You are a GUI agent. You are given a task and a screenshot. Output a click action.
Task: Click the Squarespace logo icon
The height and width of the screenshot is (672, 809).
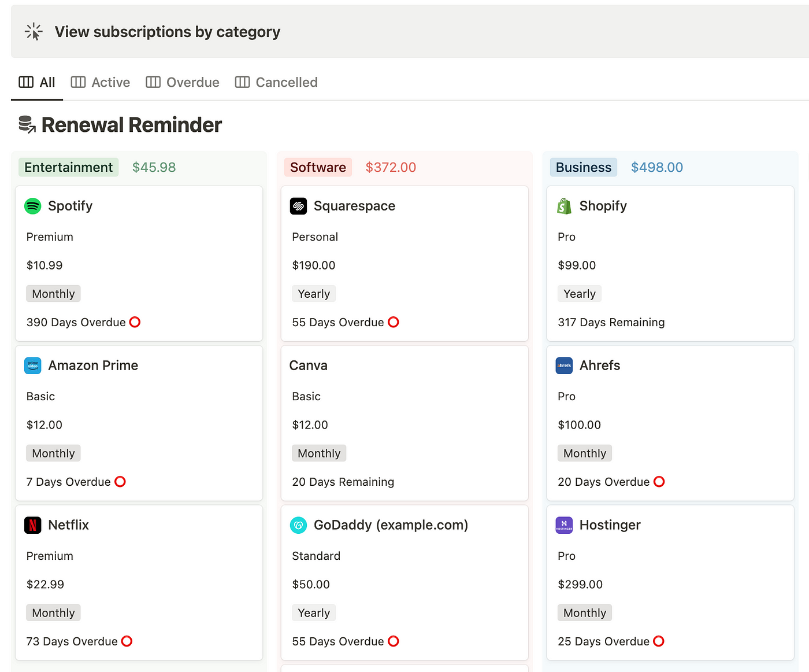(298, 206)
